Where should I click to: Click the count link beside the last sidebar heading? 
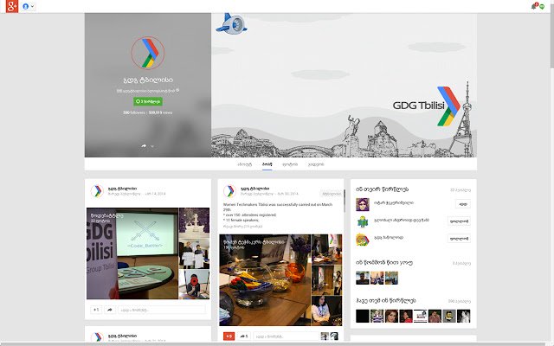460,301
